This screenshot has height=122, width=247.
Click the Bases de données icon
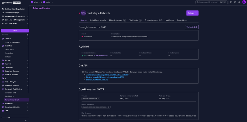tap(3, 75)
